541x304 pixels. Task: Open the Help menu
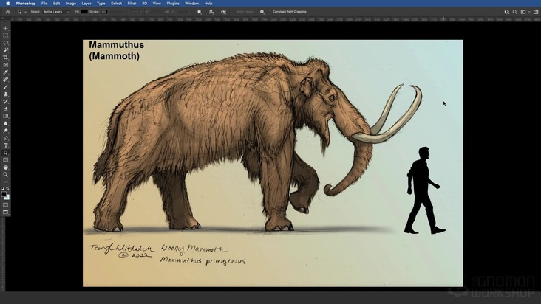coord(208,4)
